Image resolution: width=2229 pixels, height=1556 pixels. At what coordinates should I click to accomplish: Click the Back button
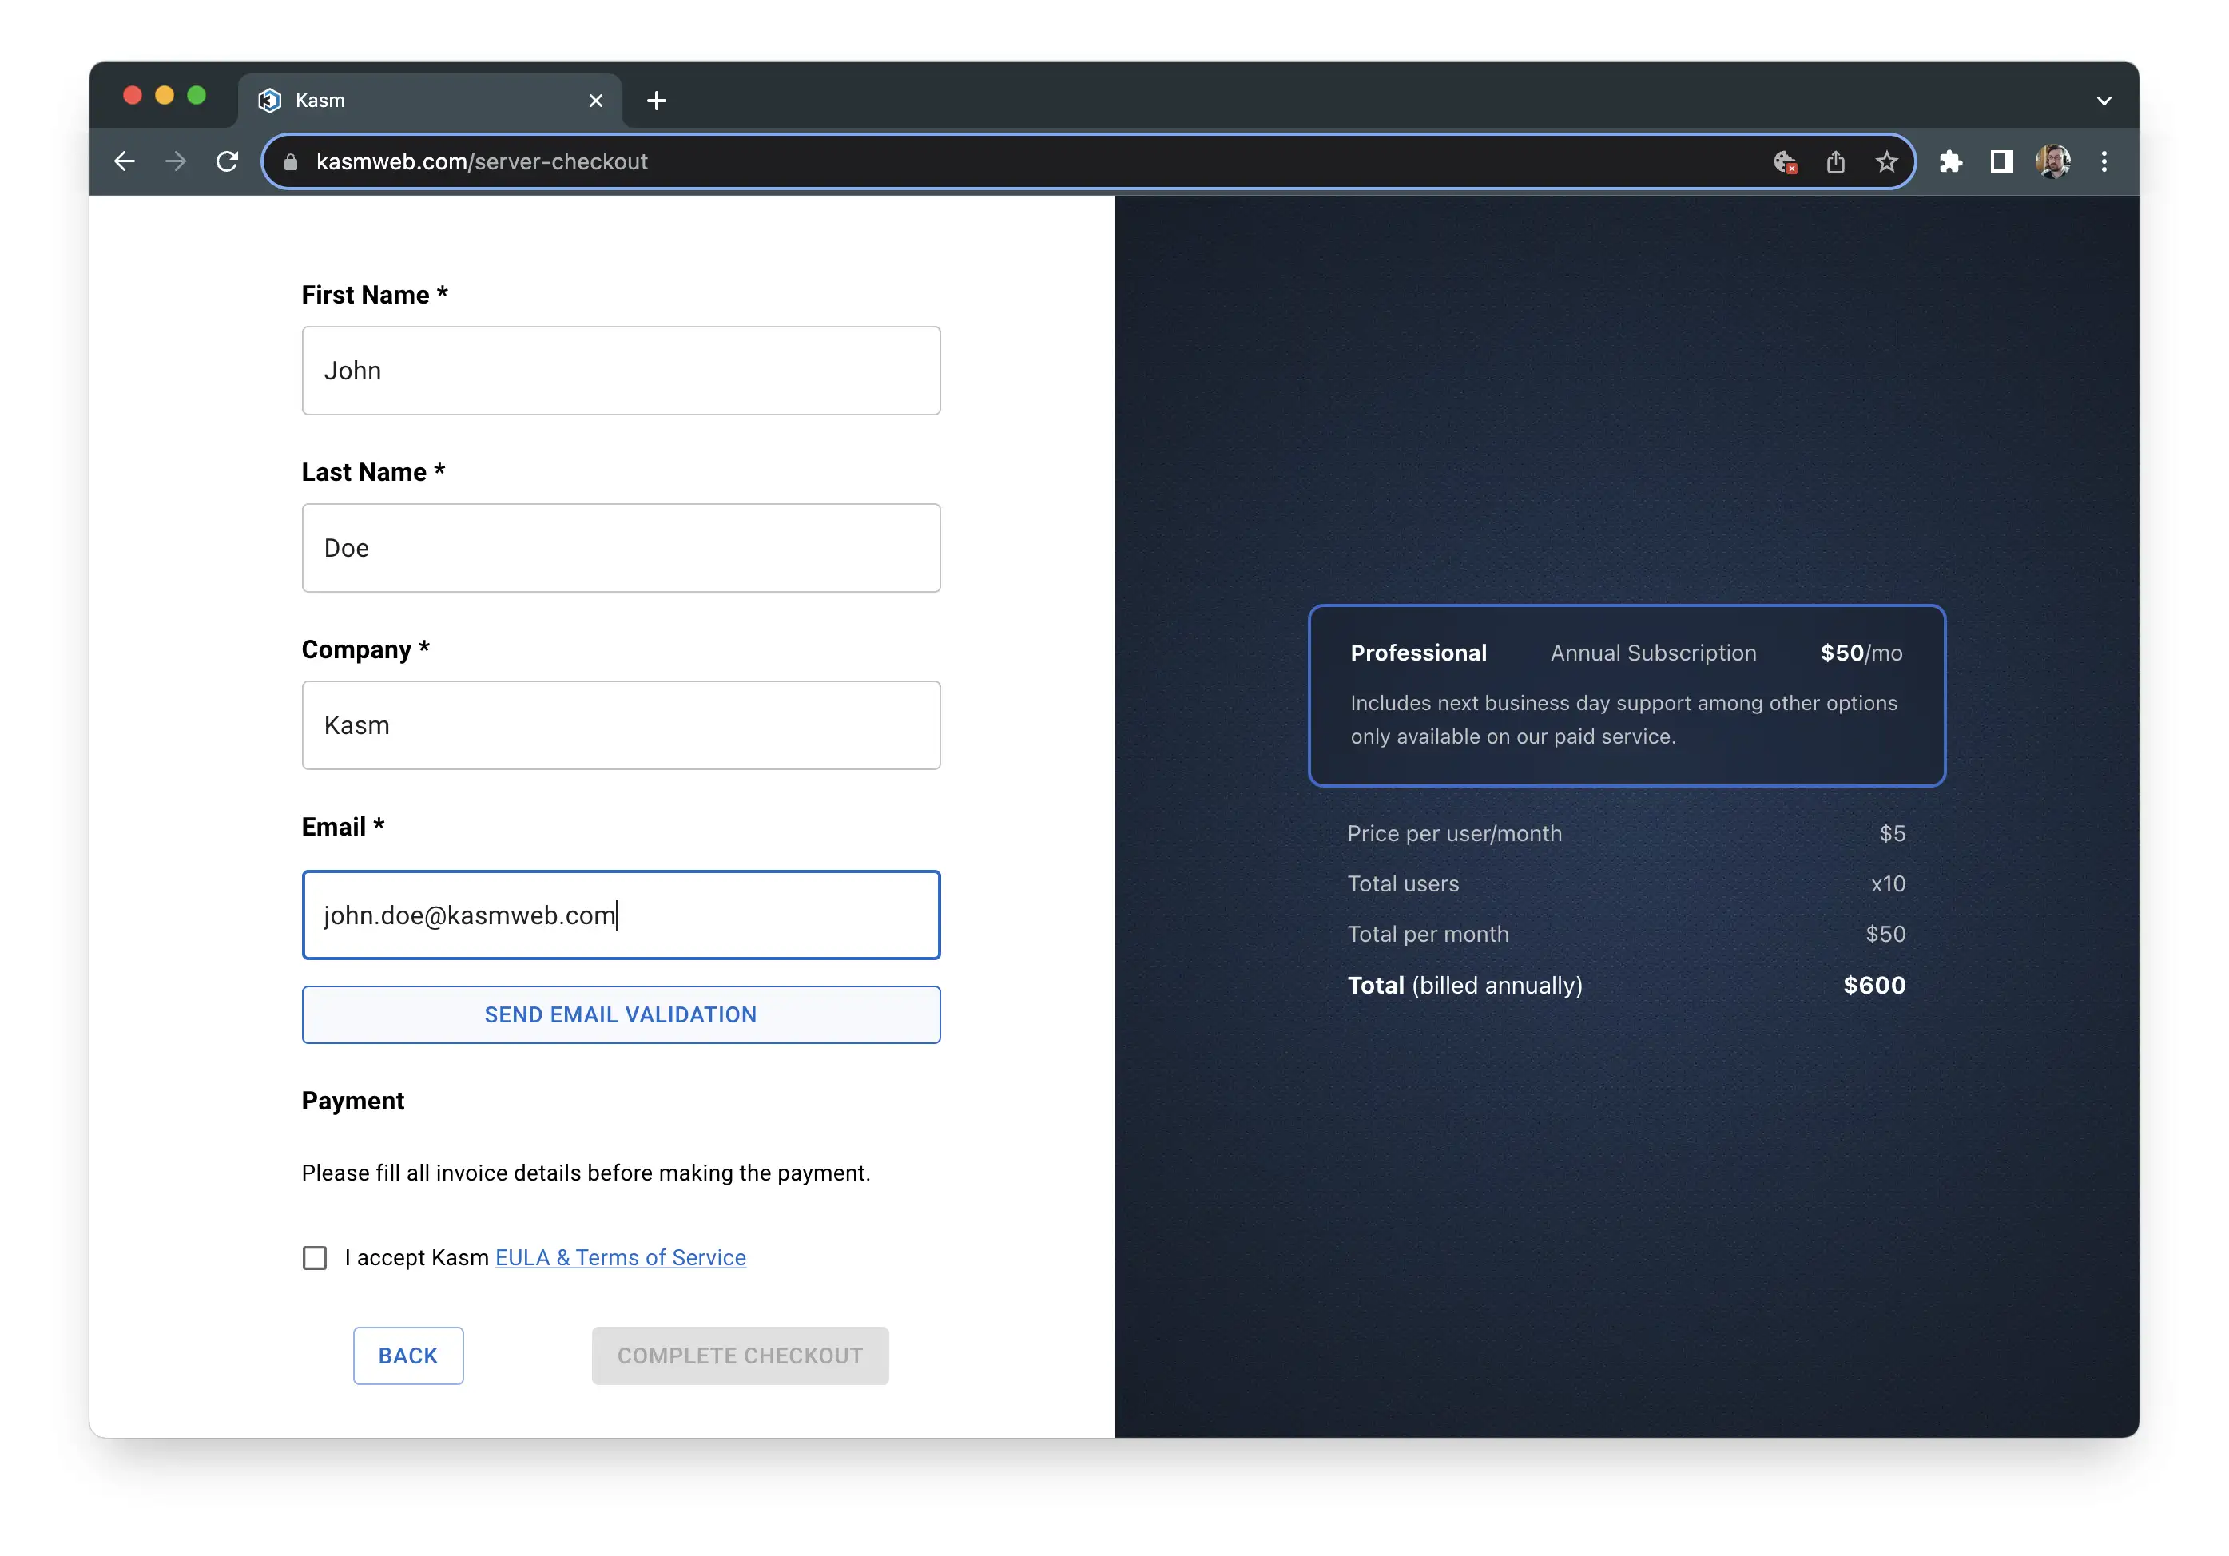tap(407, 1356)
